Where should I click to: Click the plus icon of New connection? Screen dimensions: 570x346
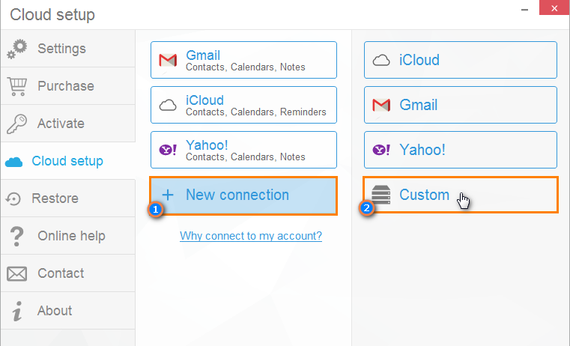pyautogui.click(x=168, y=195)
